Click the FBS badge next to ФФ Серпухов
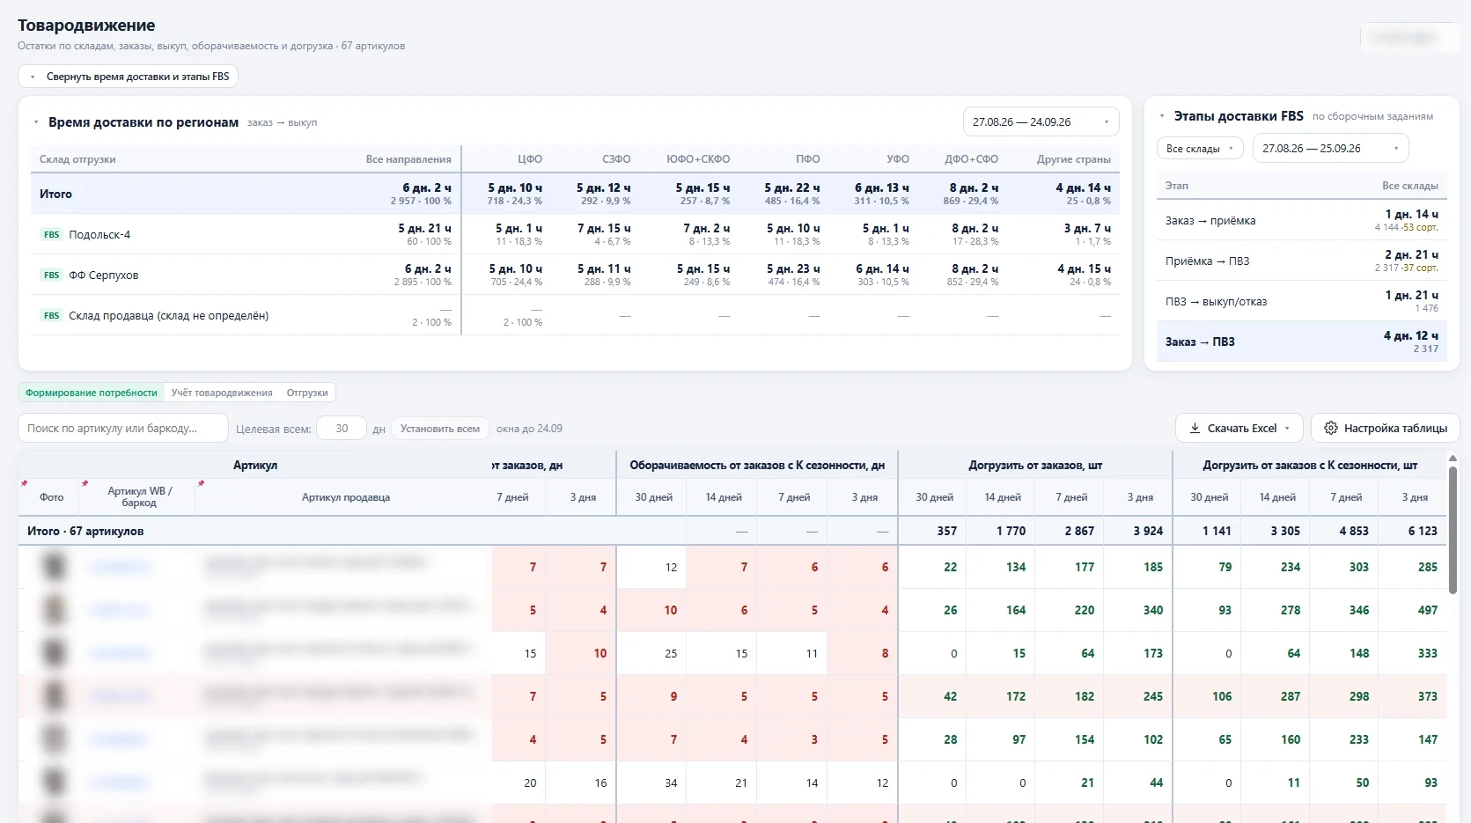The image size is (1471, 823). tap(51, 276)
